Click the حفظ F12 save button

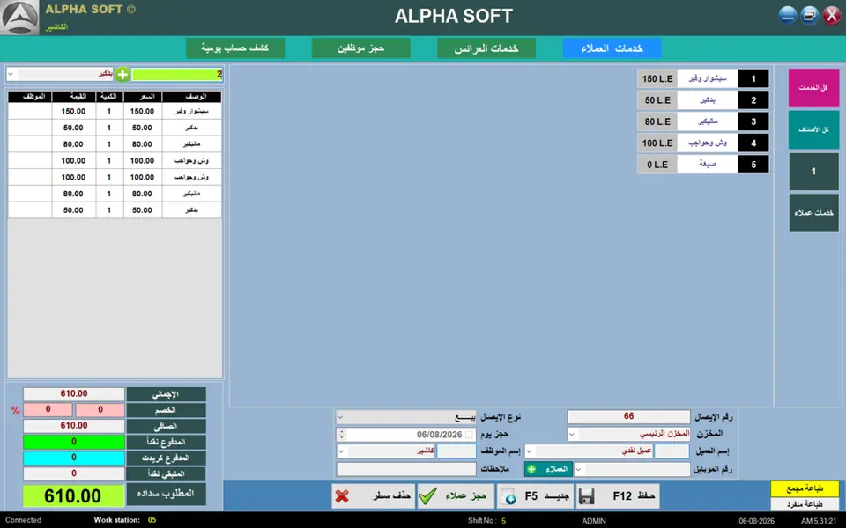coord(617,495)
